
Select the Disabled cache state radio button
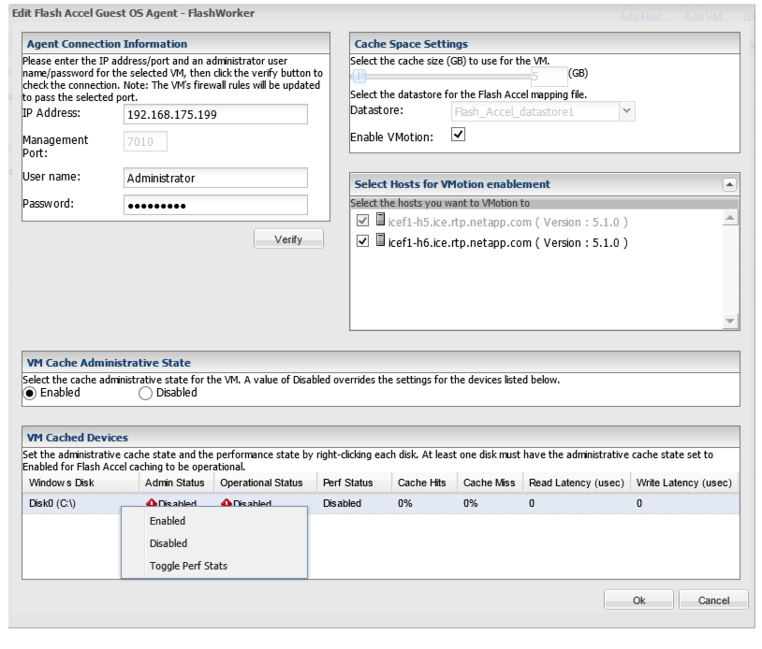coord(145,393)
